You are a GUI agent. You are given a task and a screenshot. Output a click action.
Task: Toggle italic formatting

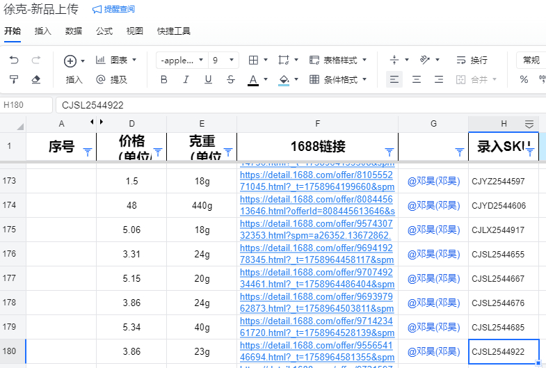(186, 79)
